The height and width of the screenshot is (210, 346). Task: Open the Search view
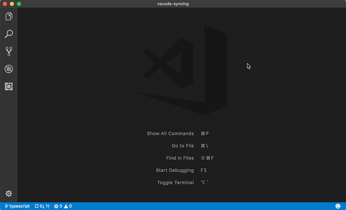click(9, 34)
